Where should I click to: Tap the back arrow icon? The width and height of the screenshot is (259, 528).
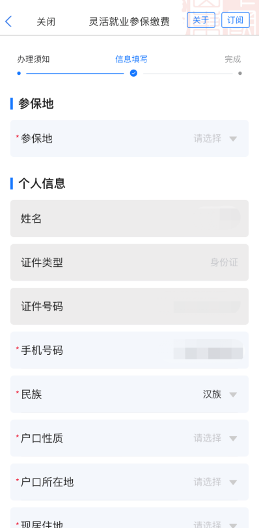click(8, 21)
